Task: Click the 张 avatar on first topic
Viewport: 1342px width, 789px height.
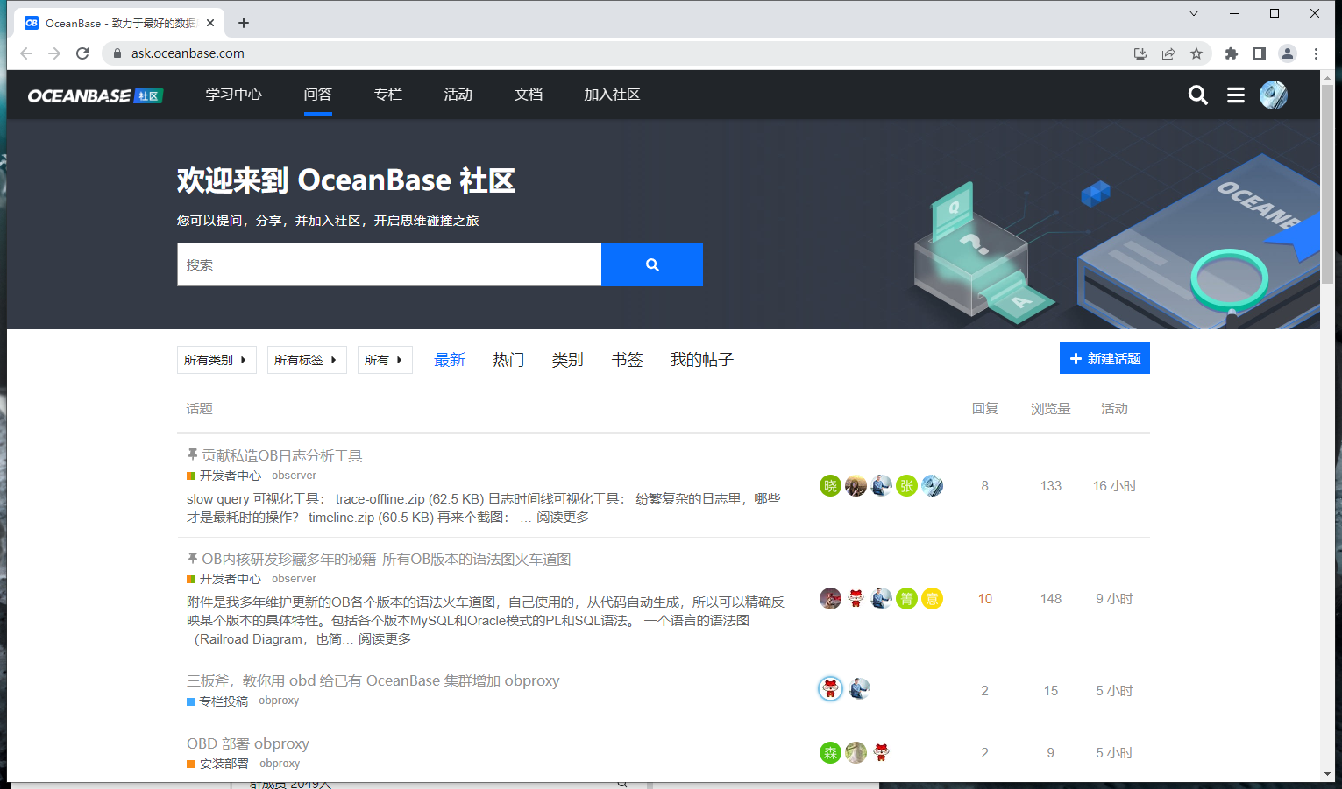Action: pyautogui.click(x=906, y=485)
